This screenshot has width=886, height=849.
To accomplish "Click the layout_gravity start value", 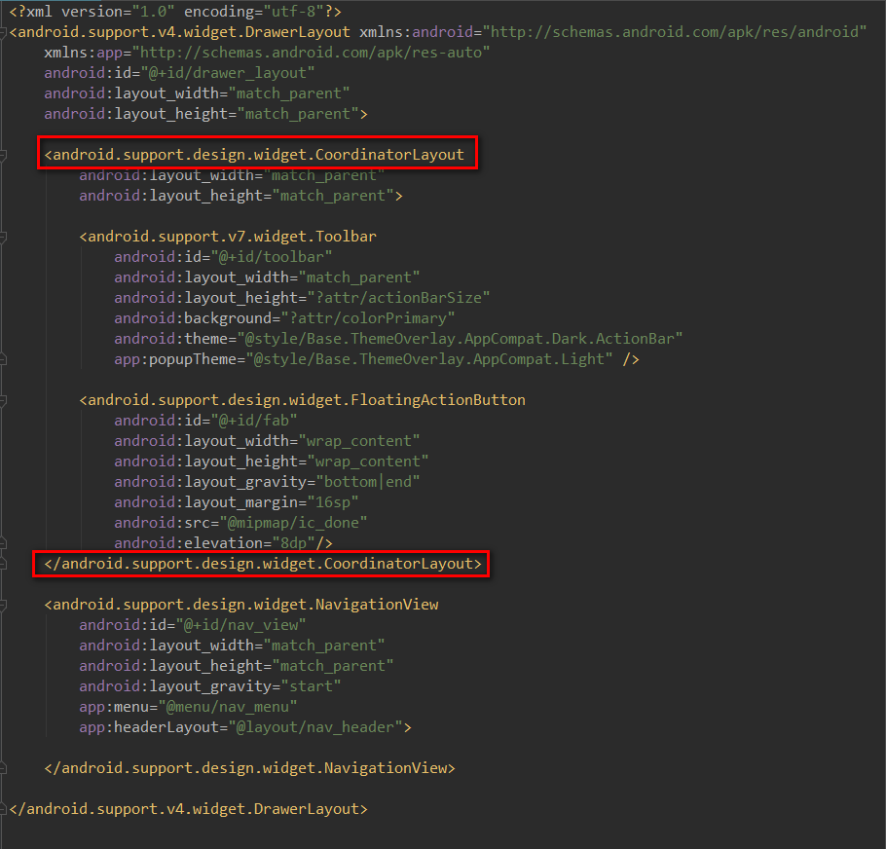I will pos(311,686).
